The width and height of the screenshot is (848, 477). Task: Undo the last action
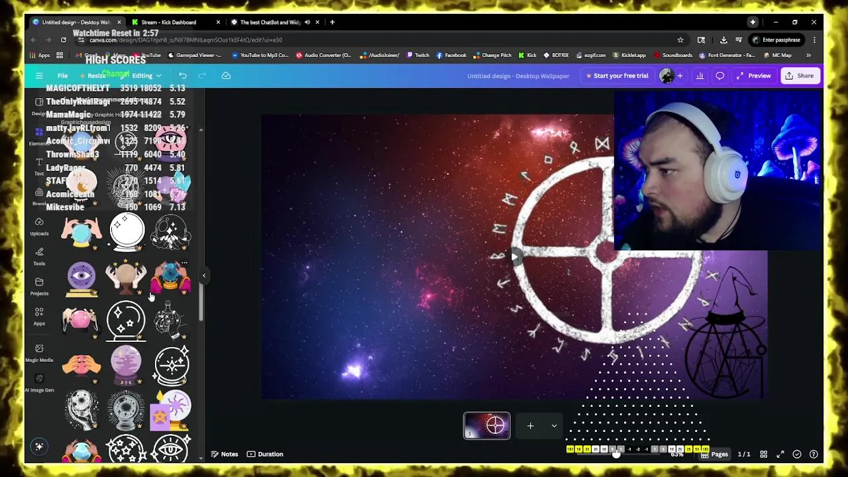tap(183, 76)
